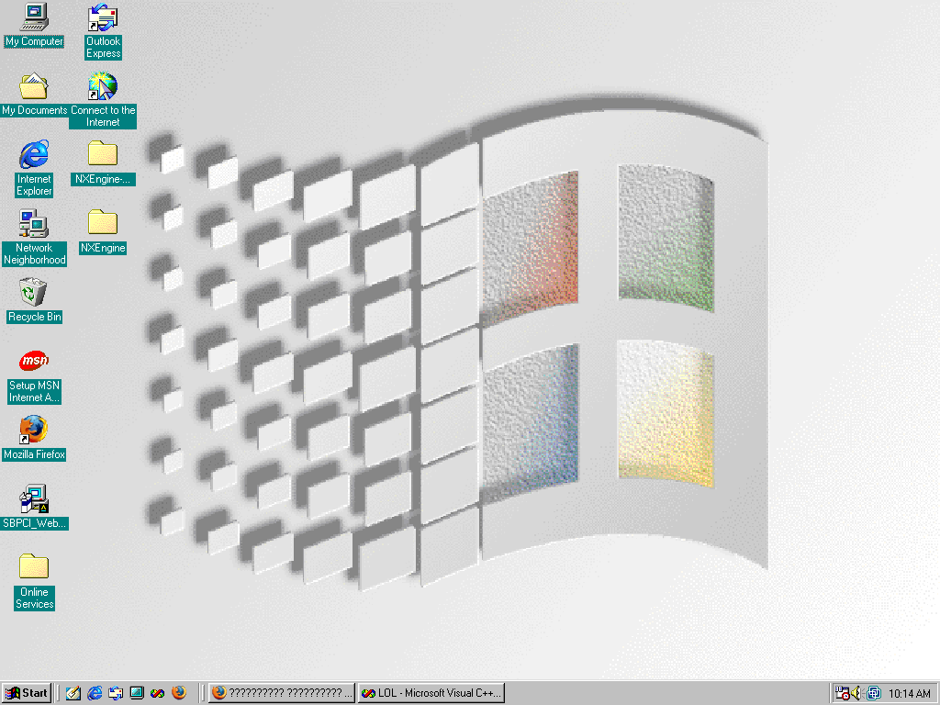Open the volume control tray icon

[x=856, y=694]
